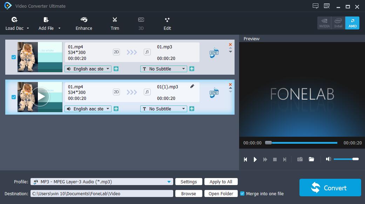The width and height of the screenshot is (365, 204).
Task: Move the 01(1).mp3 item up
Action: [x=230, y=88]
